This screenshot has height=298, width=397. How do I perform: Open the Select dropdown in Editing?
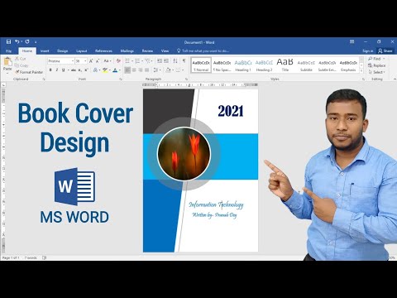(376, 72)
